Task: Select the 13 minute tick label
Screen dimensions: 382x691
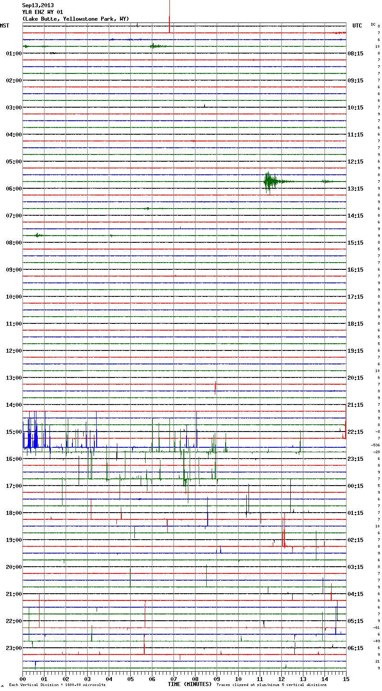Action: [x=303, y=679]
